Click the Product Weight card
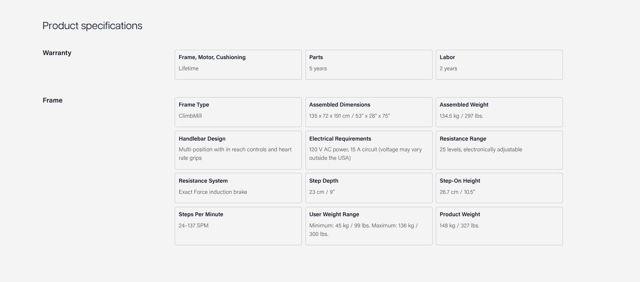This screenshot has width=640, height=282. (x=499, y=226)
